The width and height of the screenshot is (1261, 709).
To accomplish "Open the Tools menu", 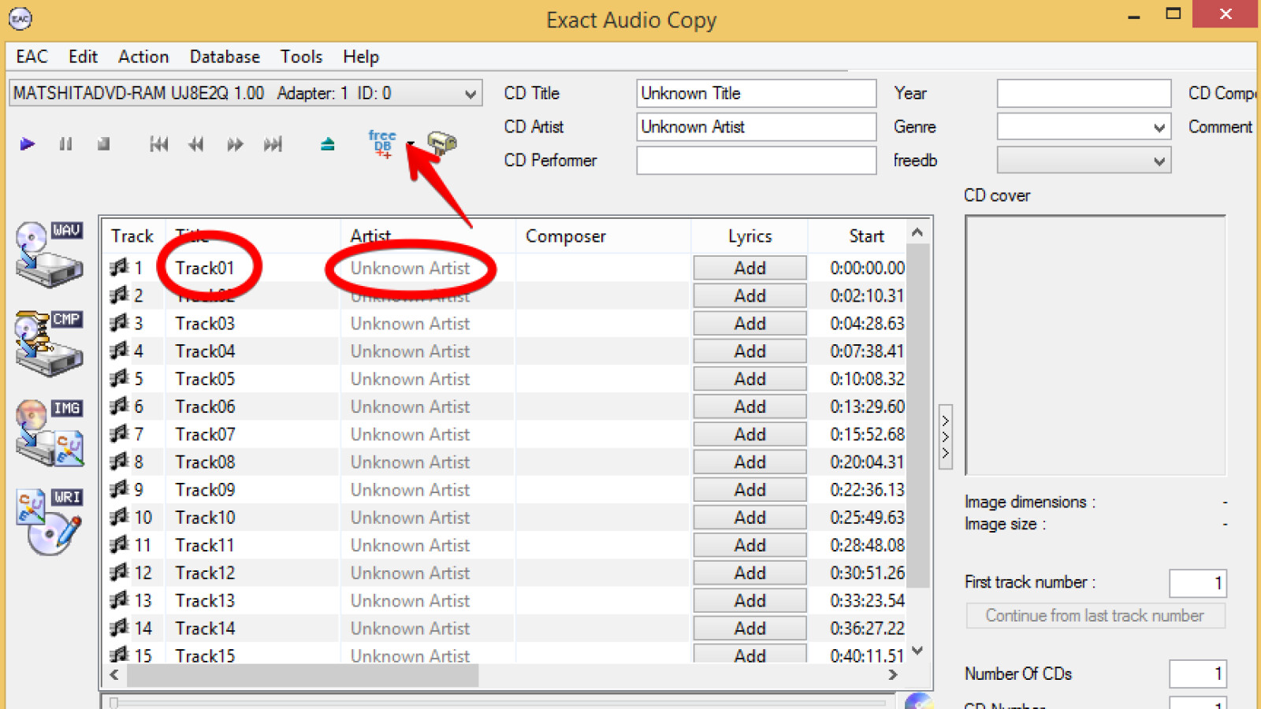I will pos(301,57).
